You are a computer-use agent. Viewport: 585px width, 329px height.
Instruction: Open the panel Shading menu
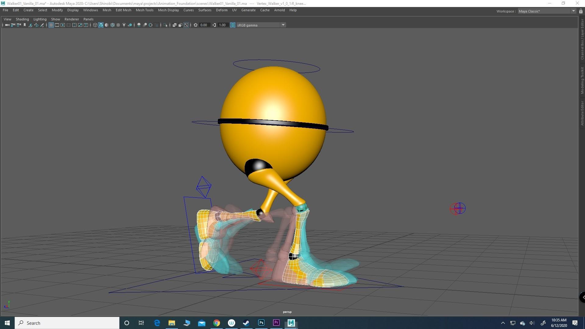point(22,19)
